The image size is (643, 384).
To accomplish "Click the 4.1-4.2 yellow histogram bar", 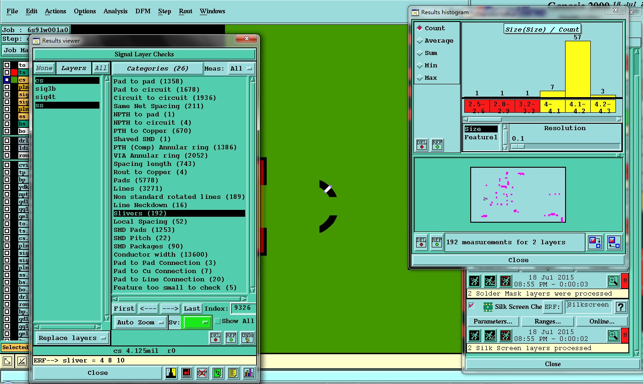I will (577, 69).
